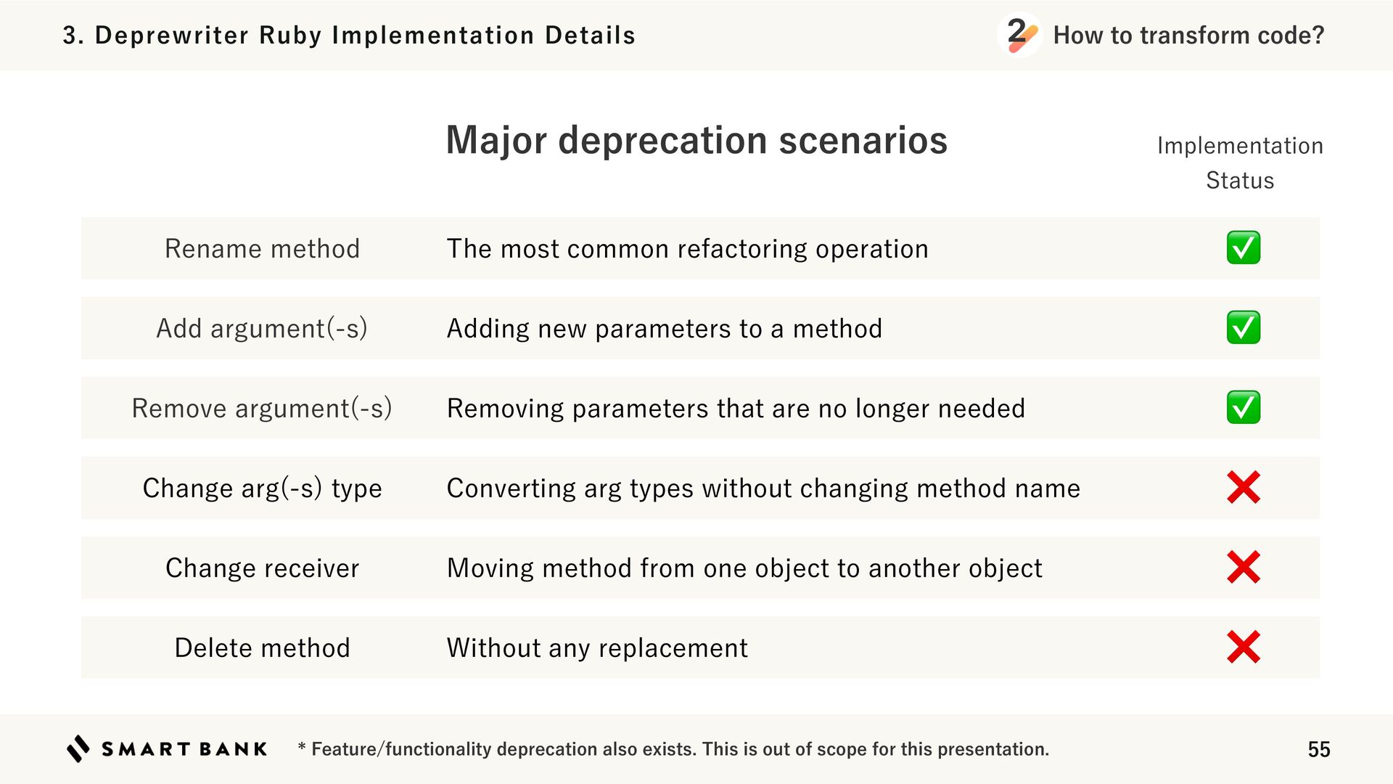1393x784 pixels.
Task: Click the 'Implementation Status' column header
Action: [x=1240, y=163]
